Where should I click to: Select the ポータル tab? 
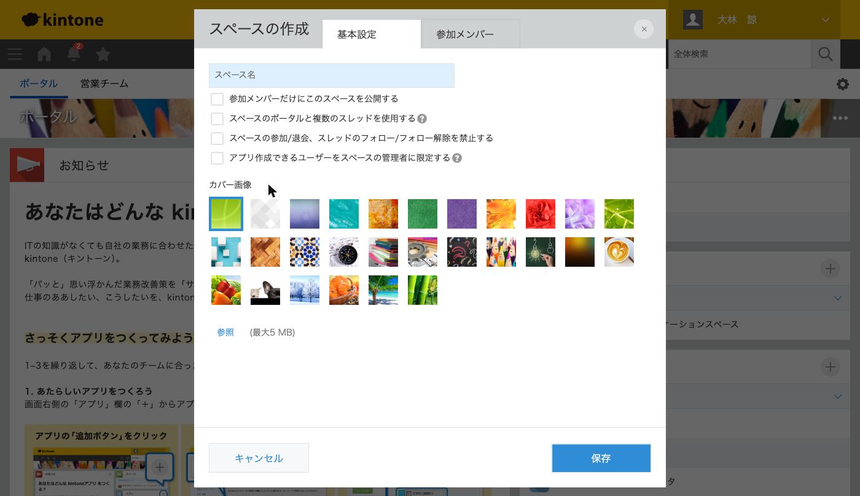point(39,84)
